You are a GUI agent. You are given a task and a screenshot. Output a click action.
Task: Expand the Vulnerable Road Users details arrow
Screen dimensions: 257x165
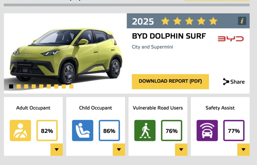tap(181, 150)
